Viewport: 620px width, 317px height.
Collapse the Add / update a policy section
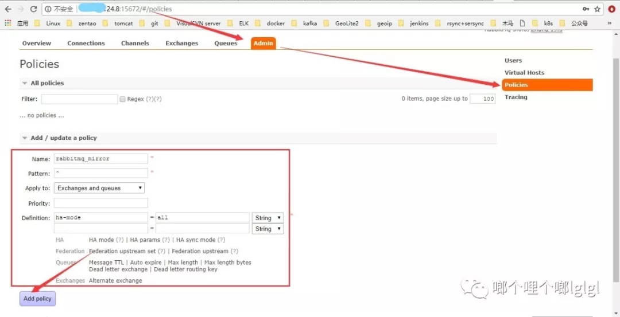[x=60, y=138]
